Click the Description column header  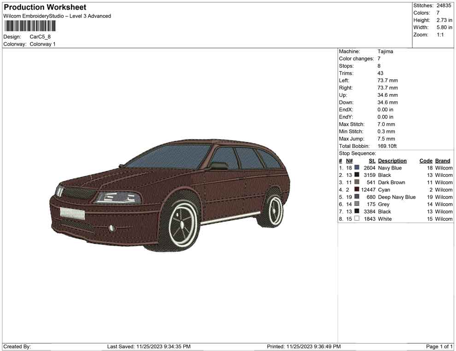coord(392,160)
